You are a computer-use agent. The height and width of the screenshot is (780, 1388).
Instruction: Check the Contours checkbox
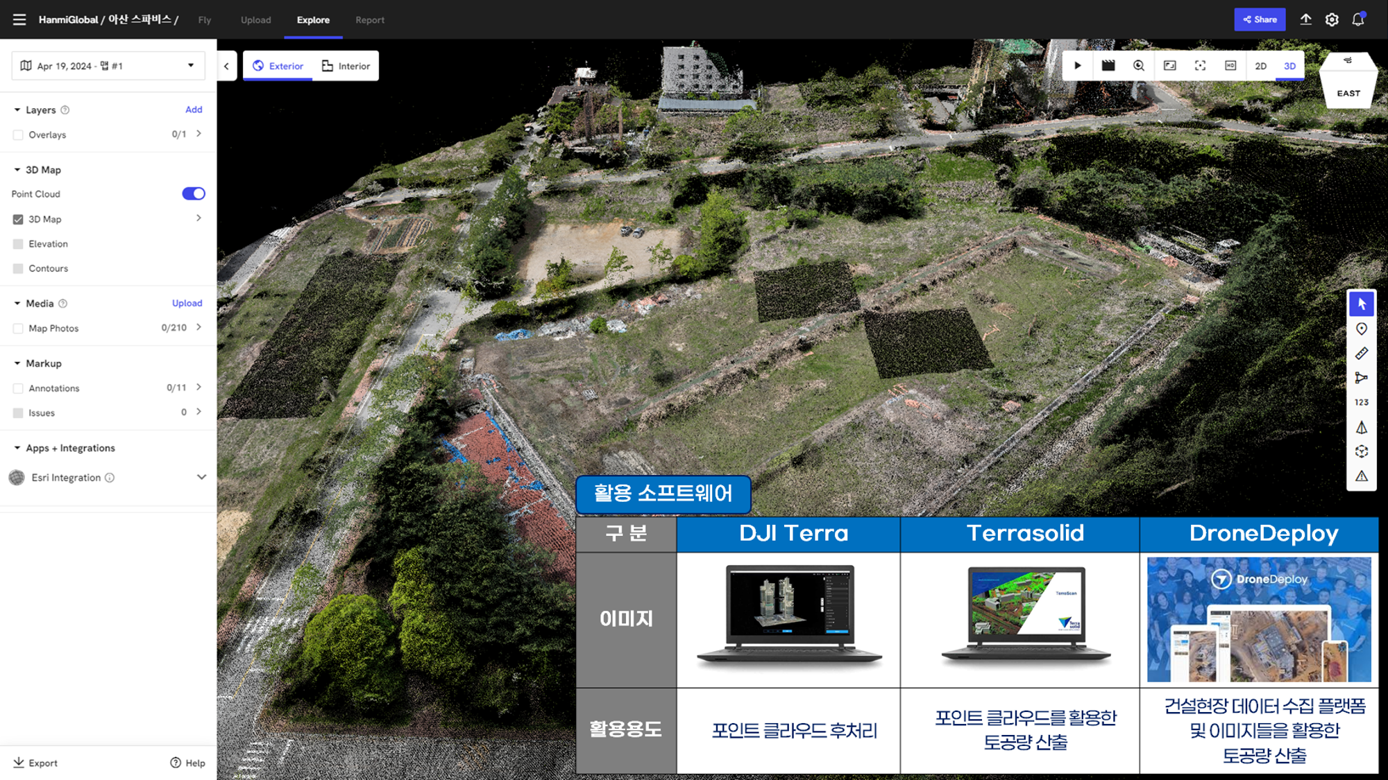[18, 268]
